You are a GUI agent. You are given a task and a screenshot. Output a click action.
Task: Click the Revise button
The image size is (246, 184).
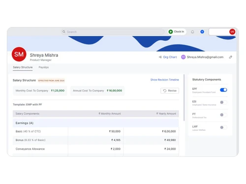coord(170,91)
